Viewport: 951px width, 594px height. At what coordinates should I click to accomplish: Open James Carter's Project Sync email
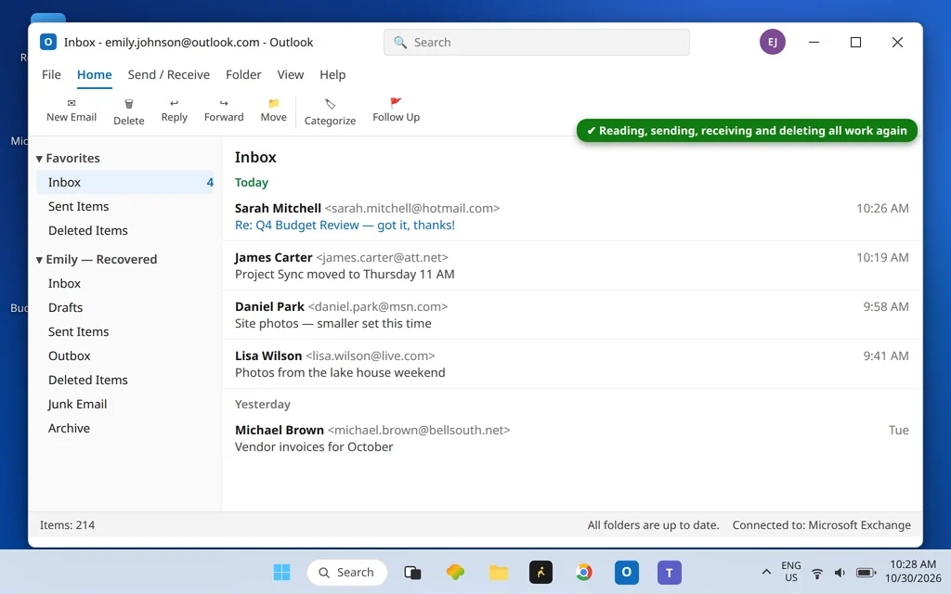pyautogui.click(x=572, y=265)
